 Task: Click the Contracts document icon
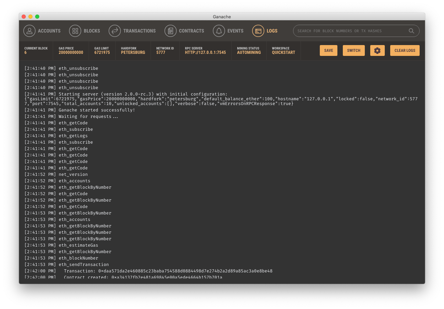[x=171, y=31]
